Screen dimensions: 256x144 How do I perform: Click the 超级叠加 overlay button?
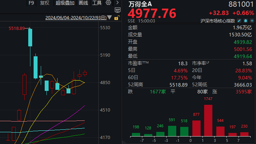click(x=65, y=3)
